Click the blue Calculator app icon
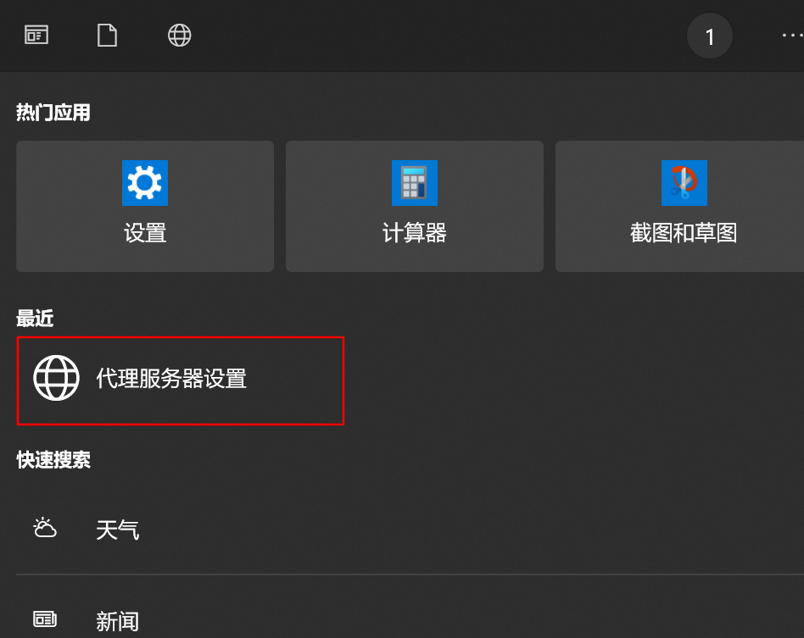The image size is (804, 638). (415, 183)
